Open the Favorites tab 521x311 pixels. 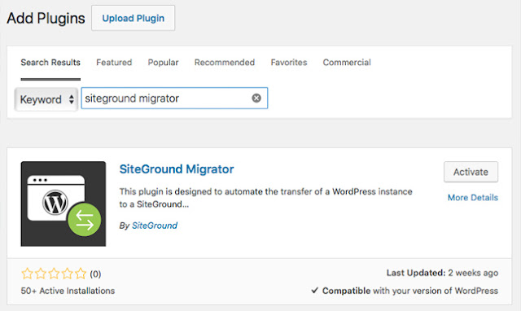coord(289,63)
